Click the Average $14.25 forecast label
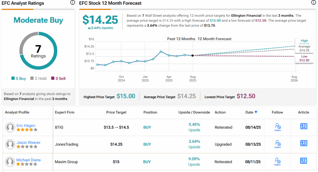The image size is (318, 172). (304, 48)
